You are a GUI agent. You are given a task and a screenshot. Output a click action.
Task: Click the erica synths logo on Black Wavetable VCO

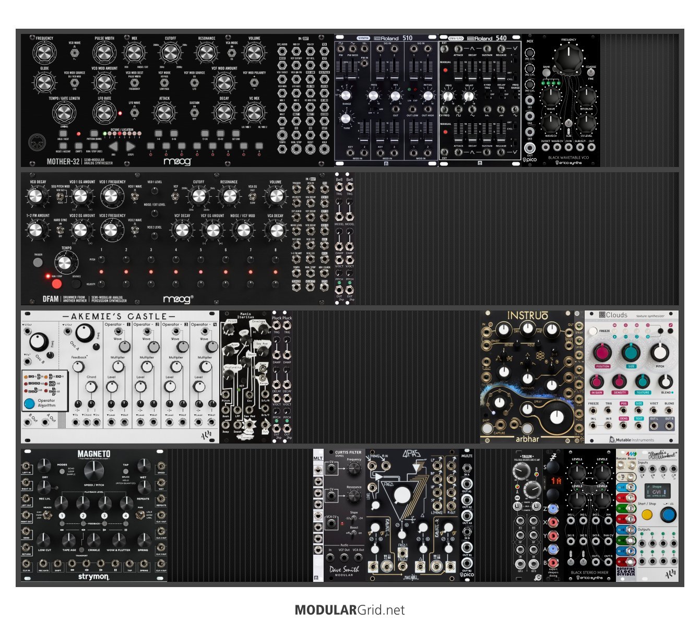[x=568, y=162]
